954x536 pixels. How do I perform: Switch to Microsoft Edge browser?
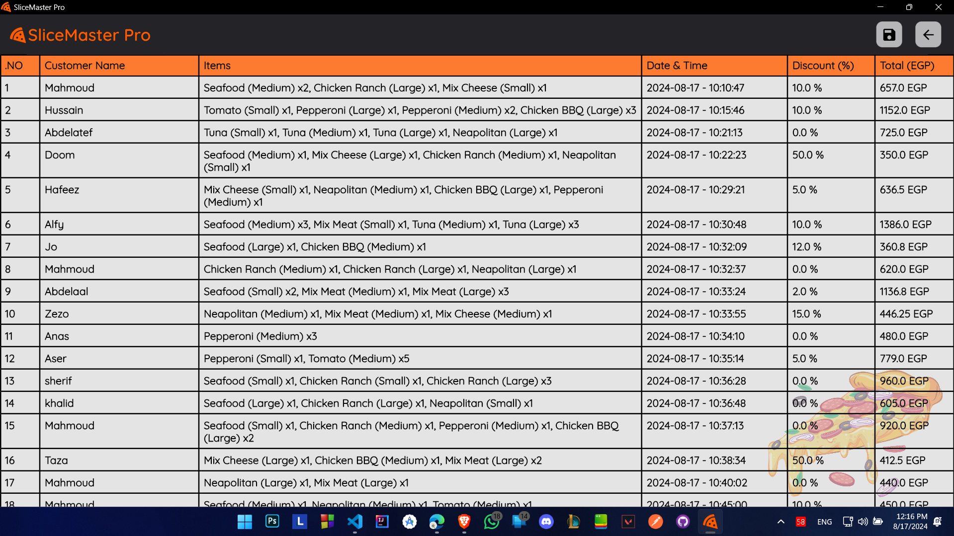pyautogui.click(x=436, y=522)
